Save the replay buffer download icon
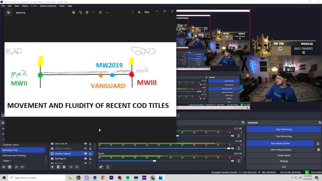The width and height of the screenshot is (322, 181). coord(318,143)
